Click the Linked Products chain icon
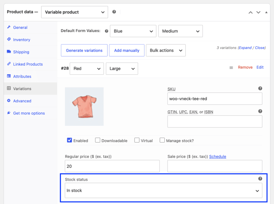 [9, 64]
